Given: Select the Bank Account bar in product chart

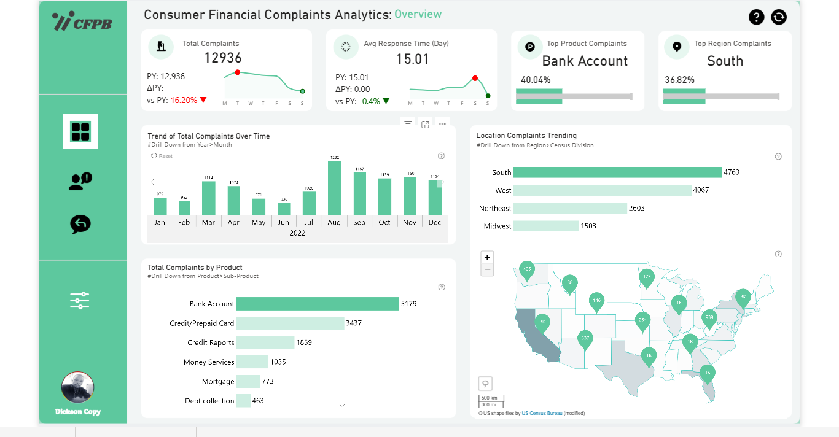Looking at the screenshot, I should pyautogui.click(x=317, y=304).
